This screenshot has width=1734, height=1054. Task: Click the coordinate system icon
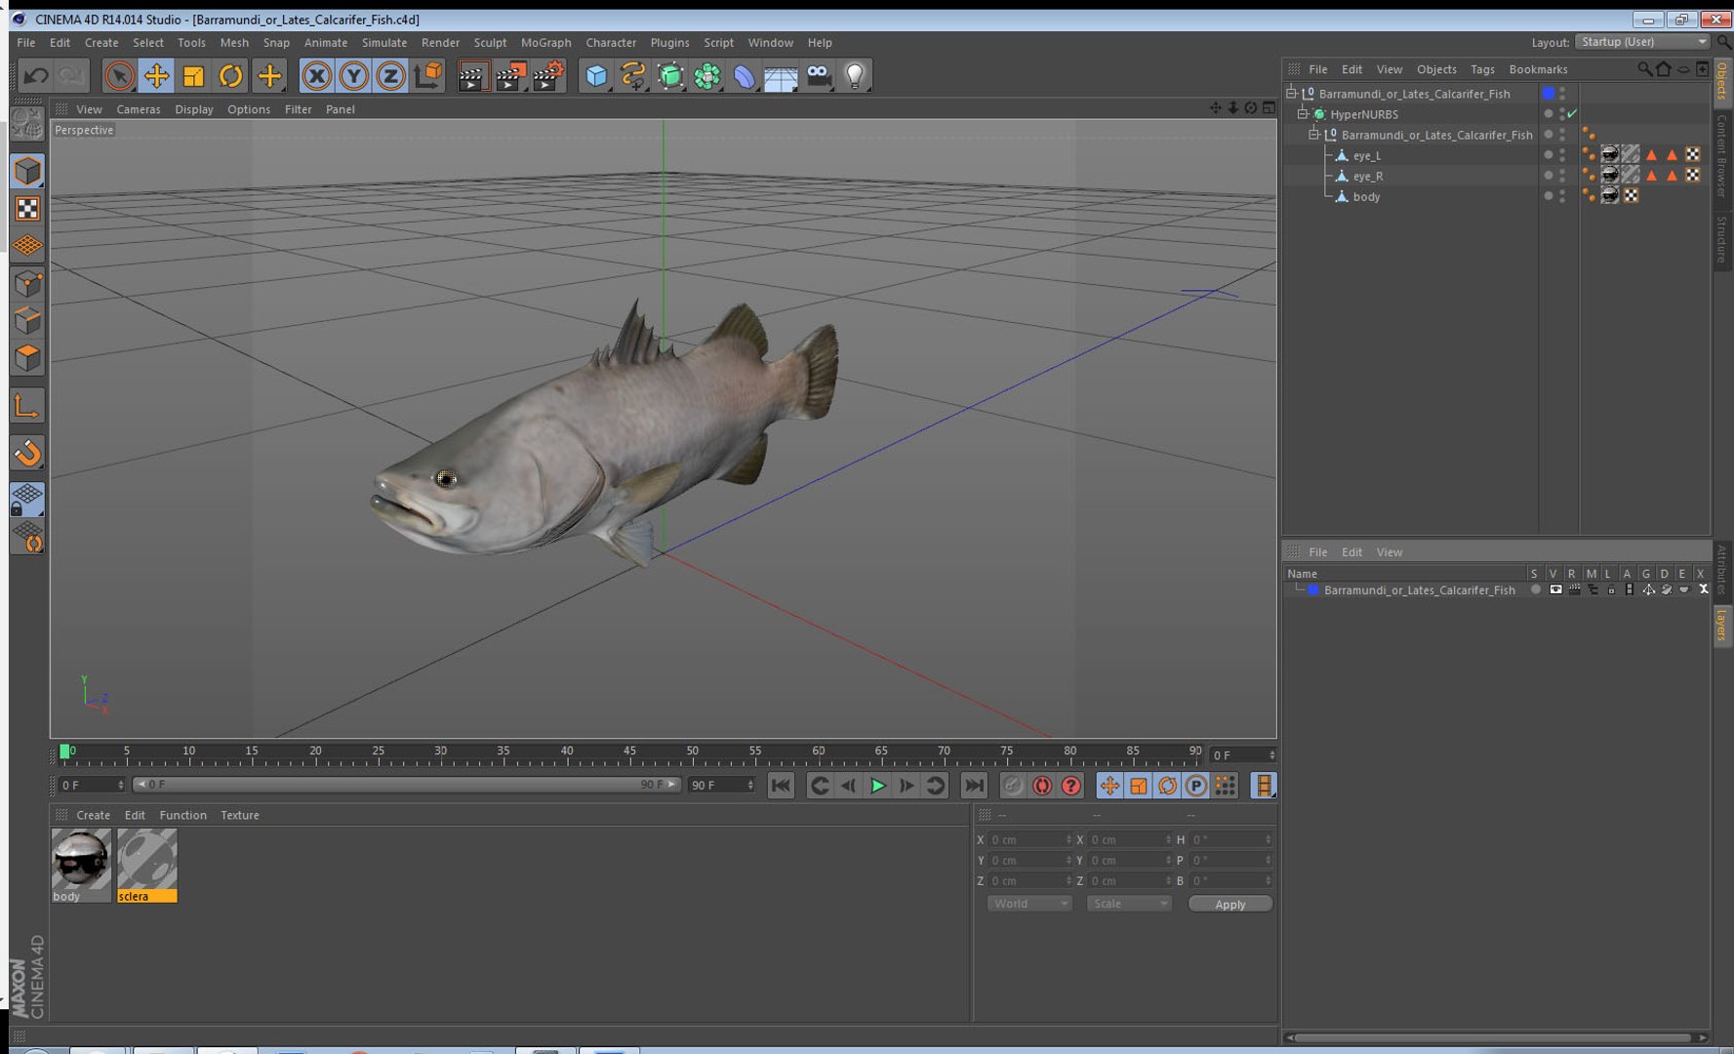click(x=428, y=76)
